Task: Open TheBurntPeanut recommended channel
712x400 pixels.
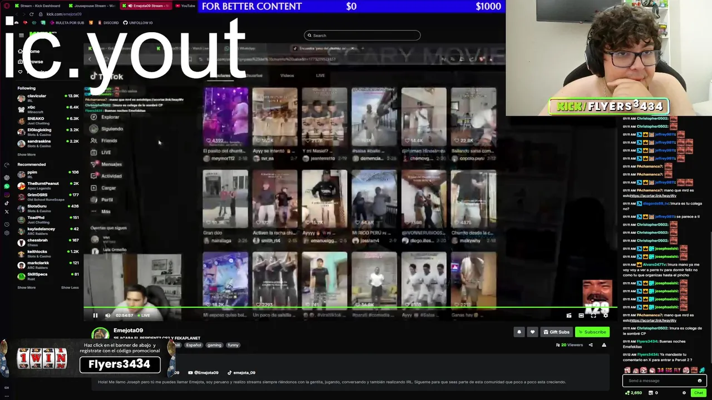Action: coord(48,186)
